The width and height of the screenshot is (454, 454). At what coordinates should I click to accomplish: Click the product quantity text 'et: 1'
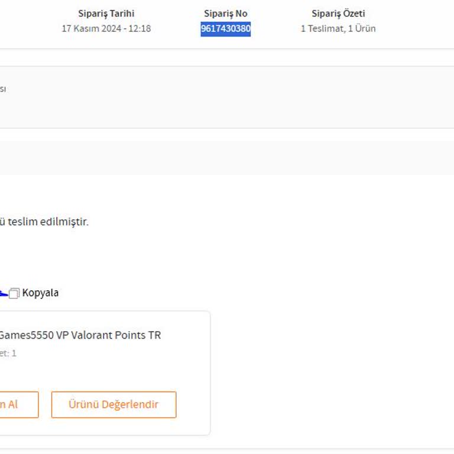pyautogui.click(x=8, y=354)
